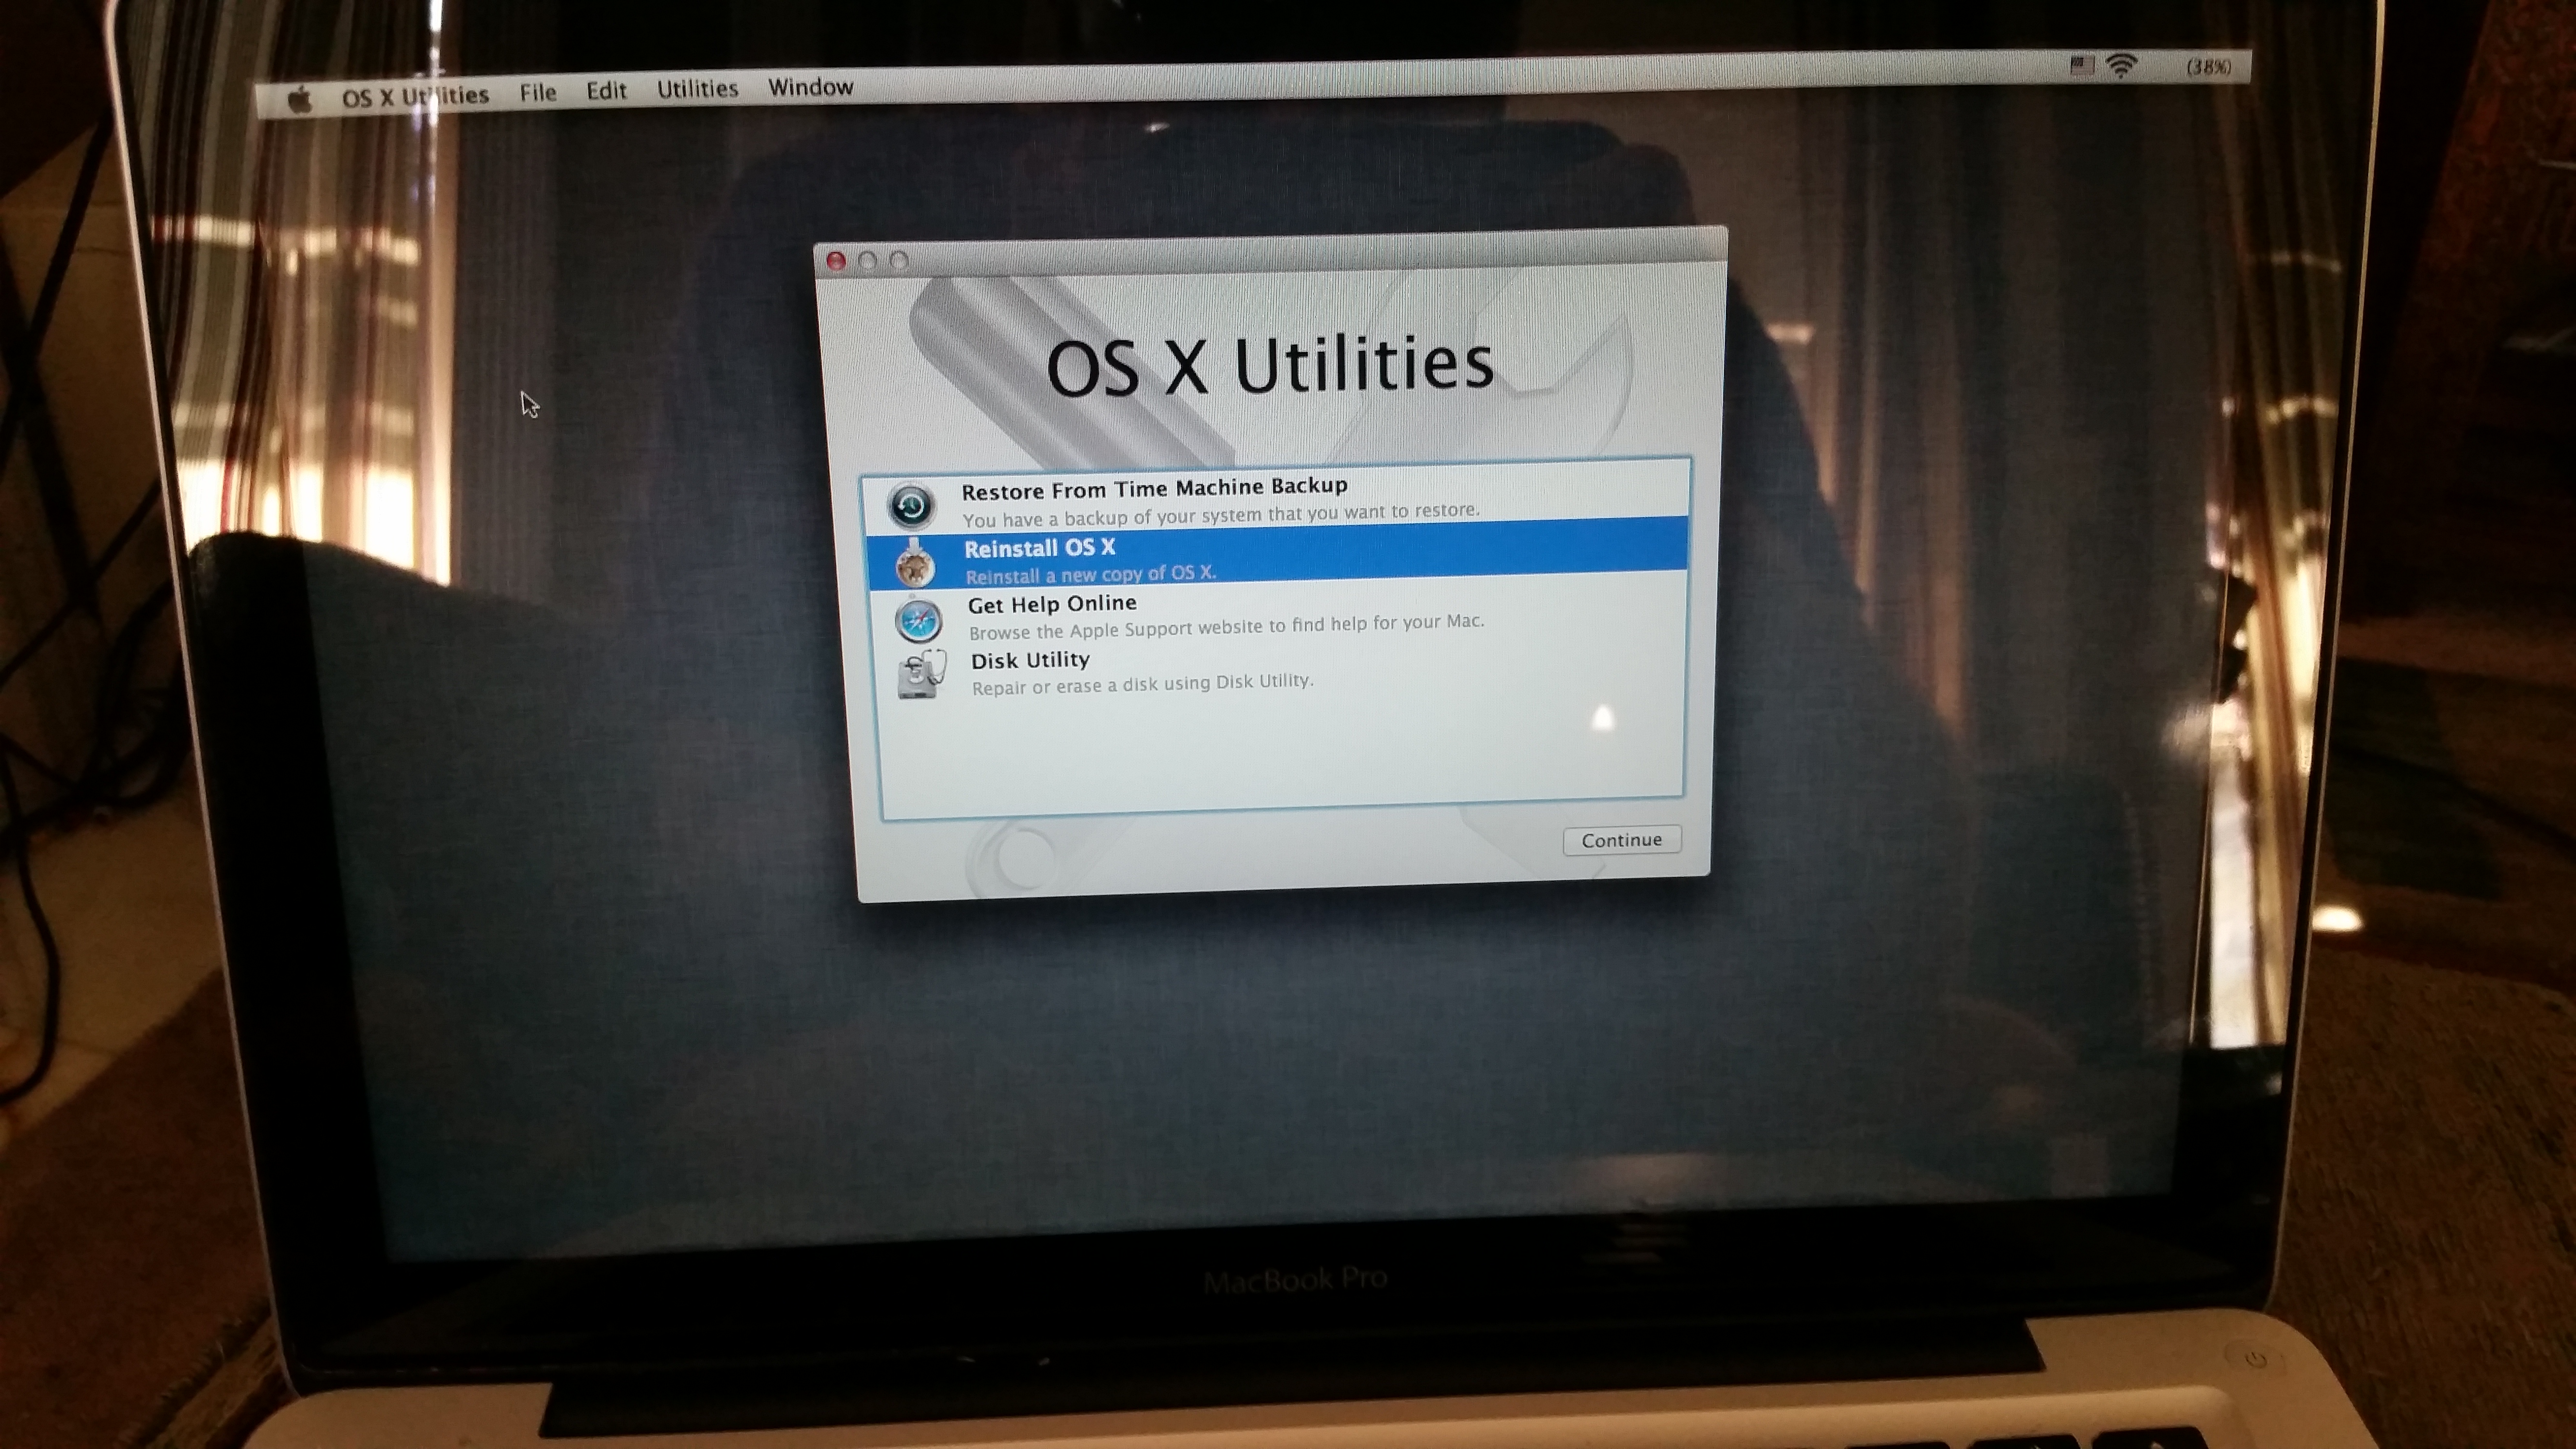This screenshot has width=2576, height=1449.
Task: Click the Wi-Fi status icon
Action: coord(2122,66)
